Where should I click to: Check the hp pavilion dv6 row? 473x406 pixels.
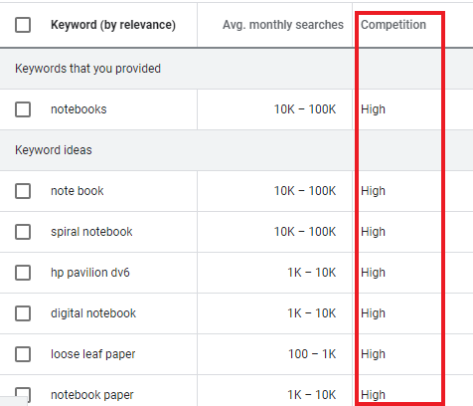23,273
